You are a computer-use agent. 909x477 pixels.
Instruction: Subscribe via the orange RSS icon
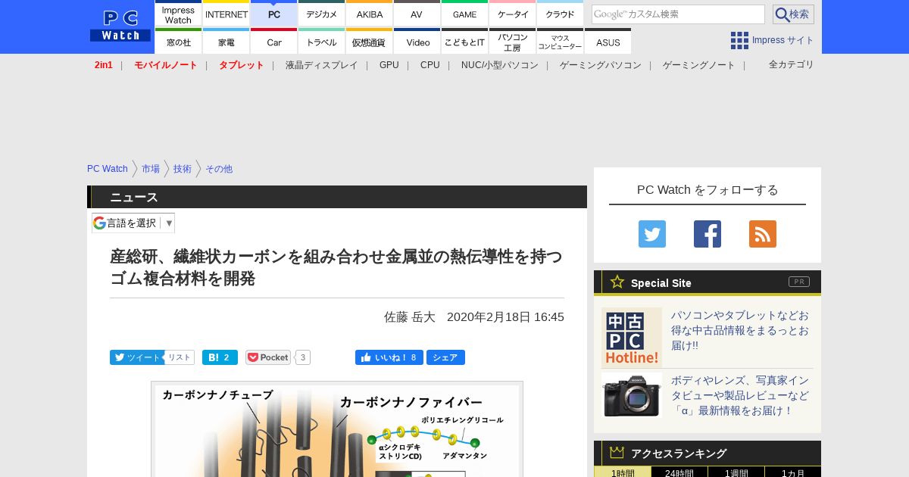click(763, 234)
